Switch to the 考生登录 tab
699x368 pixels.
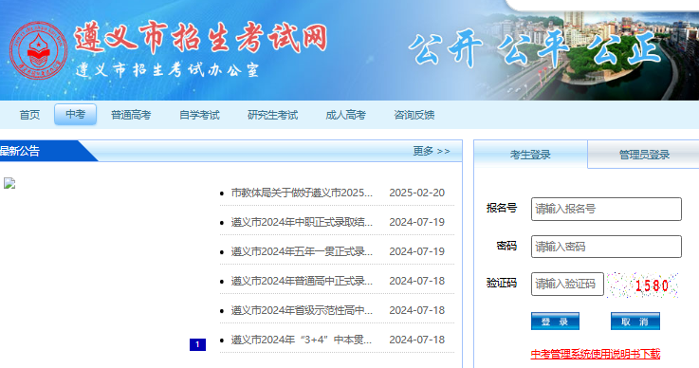(530, 155)
